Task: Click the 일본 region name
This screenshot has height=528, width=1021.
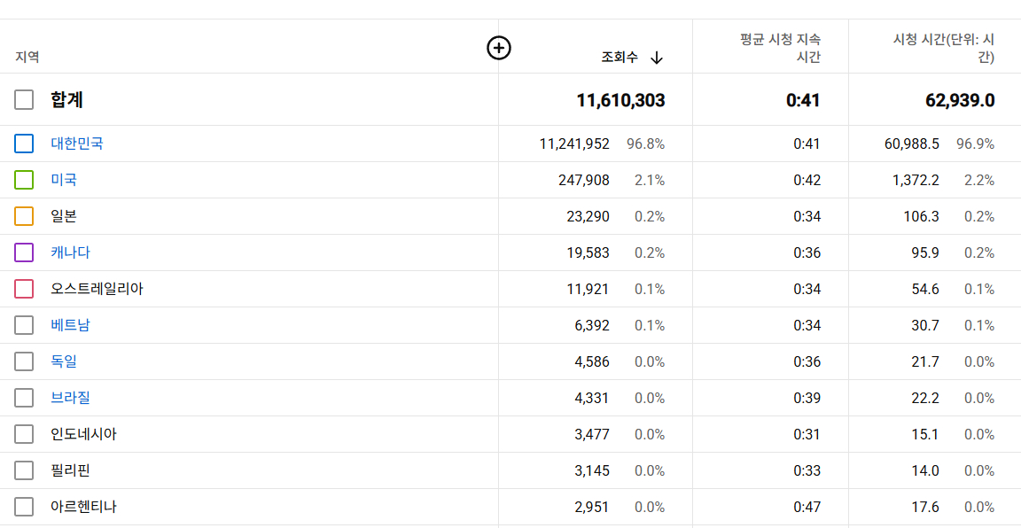Action: [x=64, y=216]
